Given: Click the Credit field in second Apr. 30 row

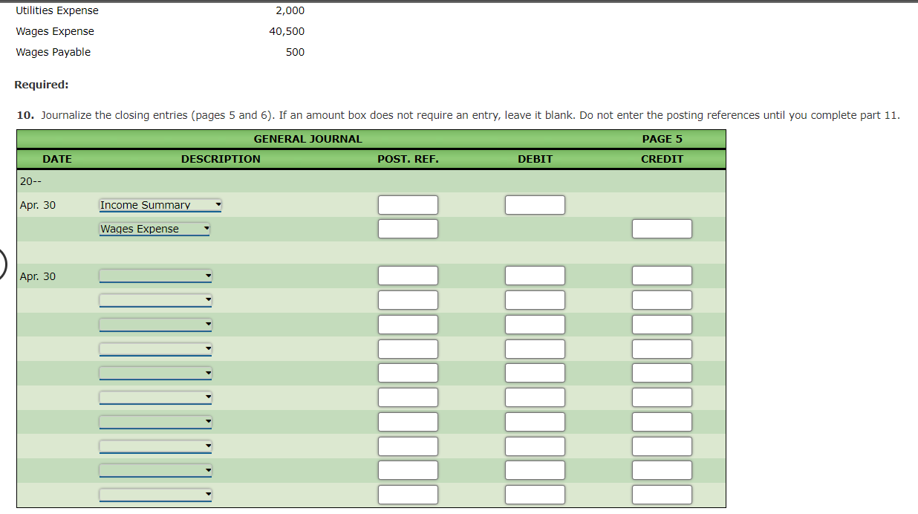Looking at the screenshot, I should tap(662, 276).
